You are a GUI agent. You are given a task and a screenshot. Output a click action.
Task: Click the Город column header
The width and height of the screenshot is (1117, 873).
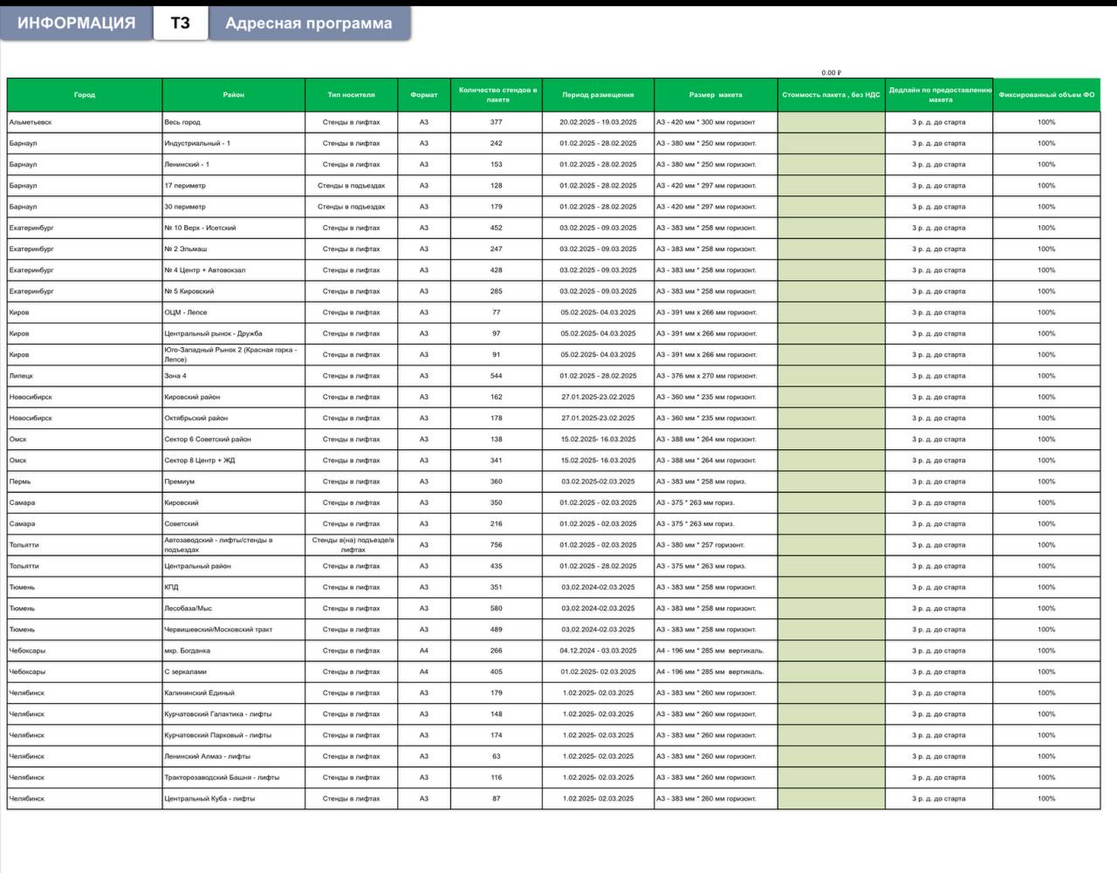pos(85,94)
